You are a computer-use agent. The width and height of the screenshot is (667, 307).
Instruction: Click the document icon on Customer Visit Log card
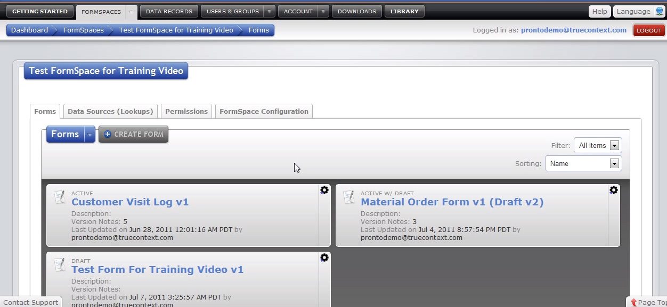pos(60,197)
